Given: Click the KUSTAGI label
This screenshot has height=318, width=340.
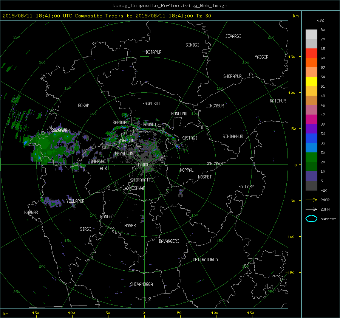Looking at the screenshot, I should click(x=189, y=138).
